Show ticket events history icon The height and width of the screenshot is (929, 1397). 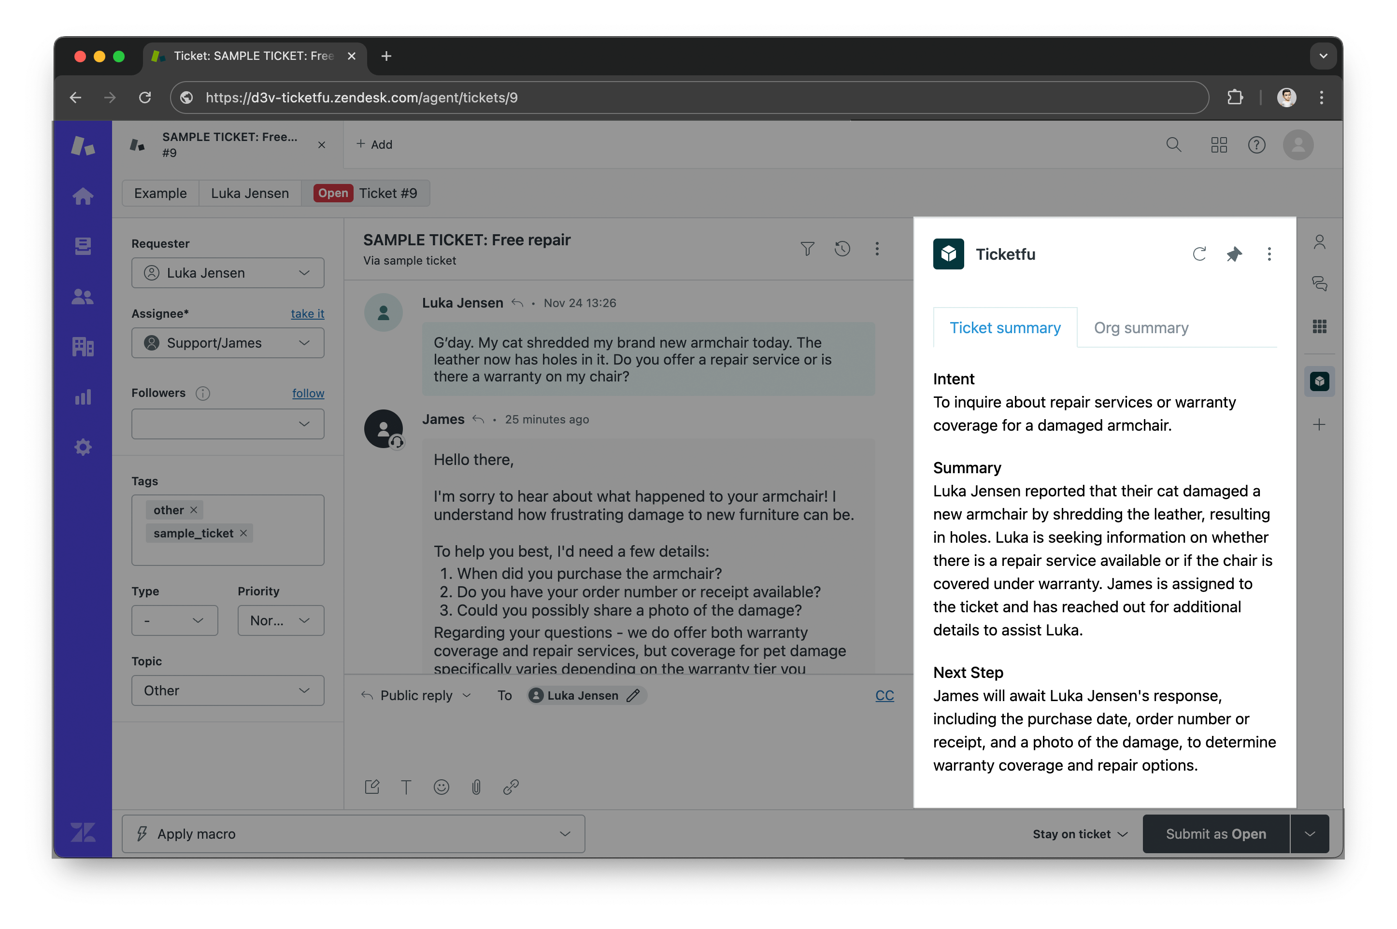click(x=842, y=249)
